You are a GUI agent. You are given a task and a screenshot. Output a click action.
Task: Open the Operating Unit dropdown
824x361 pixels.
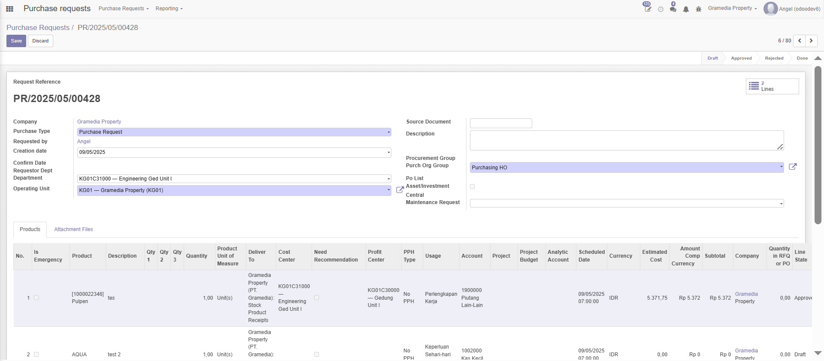pyautogui.click(x=234, y=190)
